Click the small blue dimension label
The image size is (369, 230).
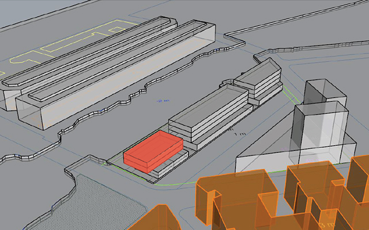[161, 101]
